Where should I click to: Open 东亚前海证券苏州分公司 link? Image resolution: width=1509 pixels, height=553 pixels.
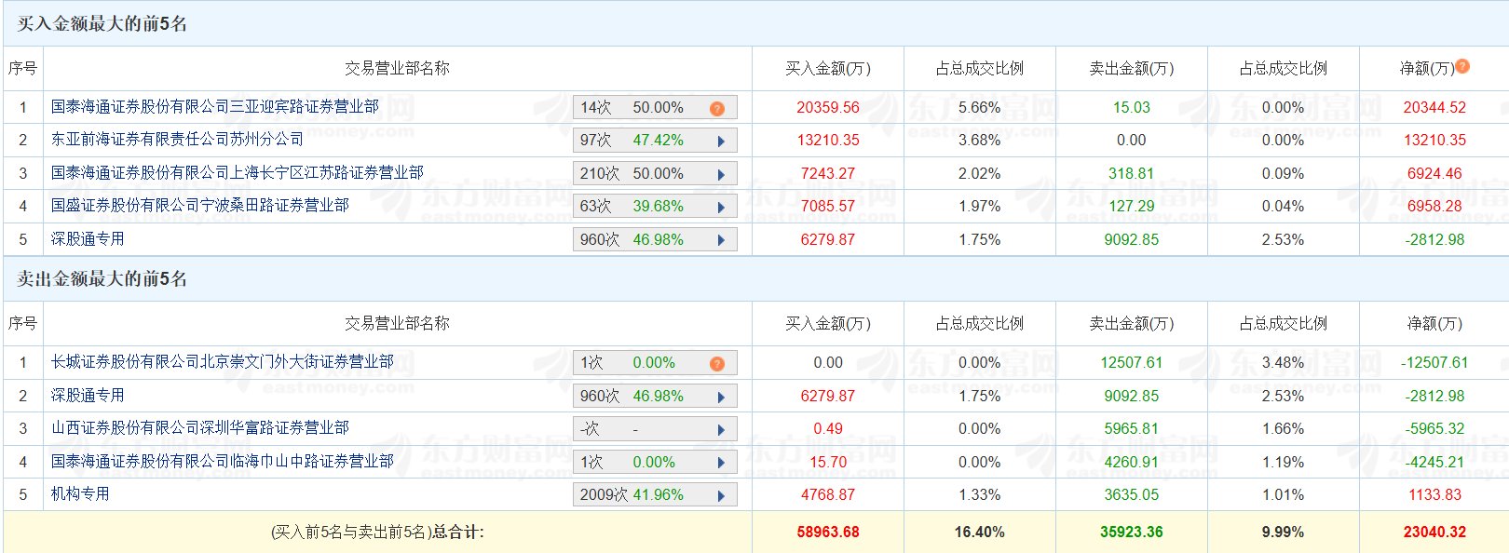[177, 140]
